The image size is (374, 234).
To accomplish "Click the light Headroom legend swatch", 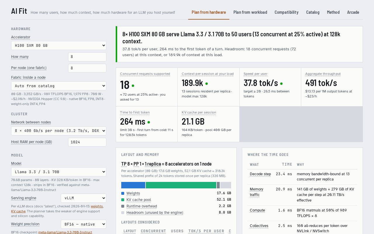I will pos(123,213).
